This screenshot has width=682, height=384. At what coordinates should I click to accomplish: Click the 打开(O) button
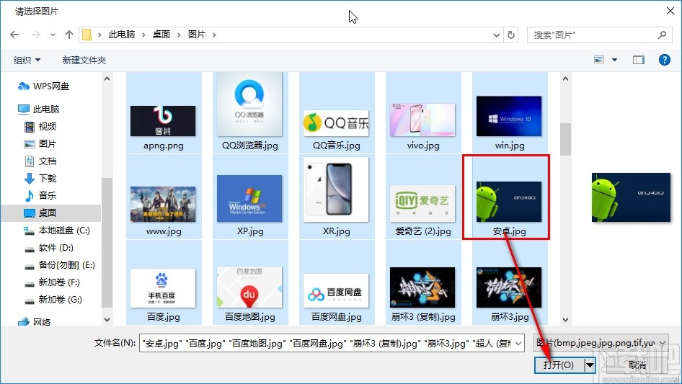click(x=559, y=365)
